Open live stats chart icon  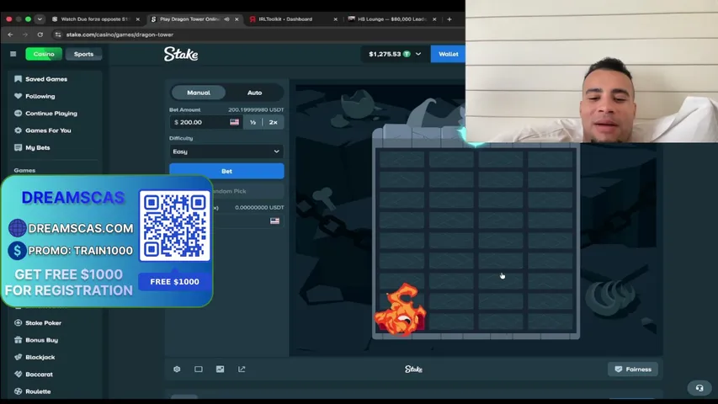tap(220, 369)
